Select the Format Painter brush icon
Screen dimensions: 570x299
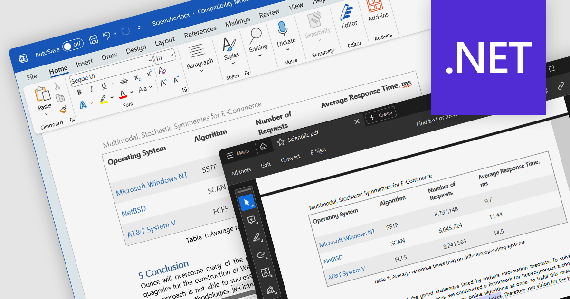coord(63,110)
